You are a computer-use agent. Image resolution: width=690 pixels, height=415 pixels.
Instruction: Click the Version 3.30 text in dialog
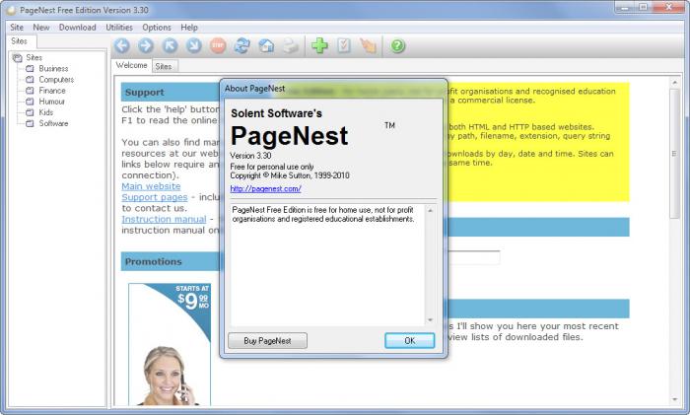(250, 156)
